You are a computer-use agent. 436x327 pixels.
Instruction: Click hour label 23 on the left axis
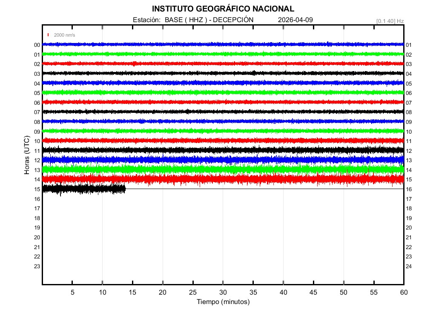(37, 267)
